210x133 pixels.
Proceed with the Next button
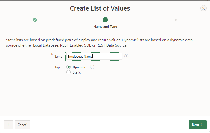coord(198,125)
